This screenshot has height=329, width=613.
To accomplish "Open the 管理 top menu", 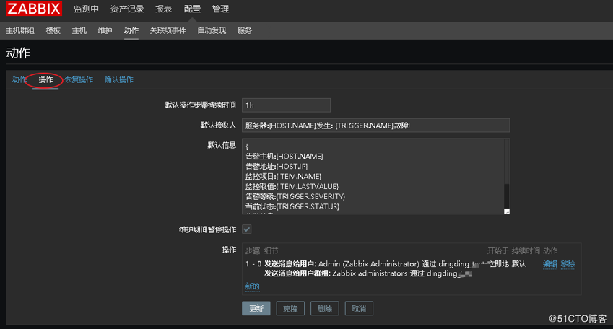I will click(x=220, y=9).
